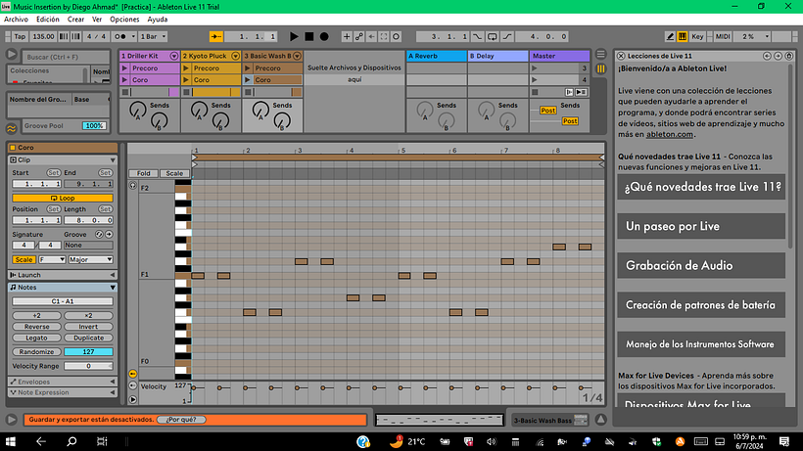Screen dimensions: 803x451
Task: Click Randomize velocity button
Action: click(36, 352)
